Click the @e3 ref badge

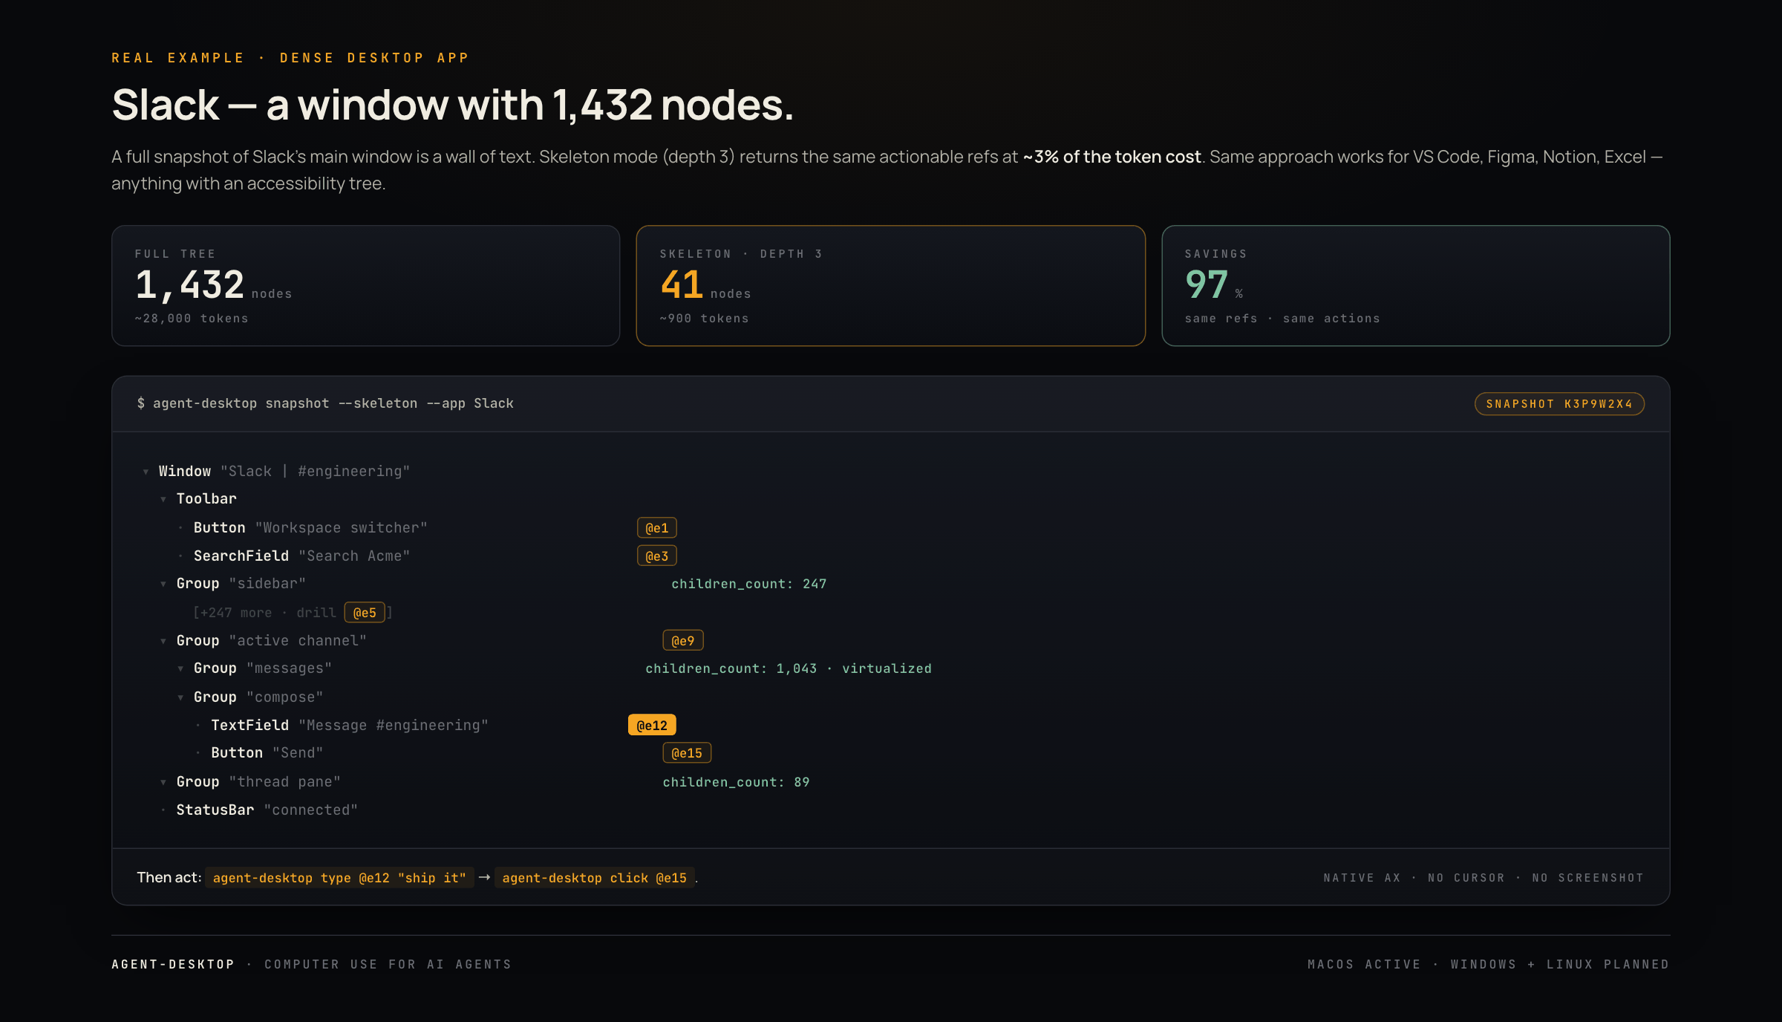(656, 556)
